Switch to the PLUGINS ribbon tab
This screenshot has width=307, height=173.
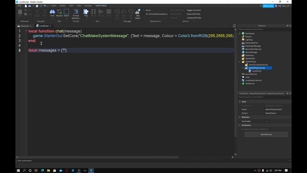(x=88, y=6)
